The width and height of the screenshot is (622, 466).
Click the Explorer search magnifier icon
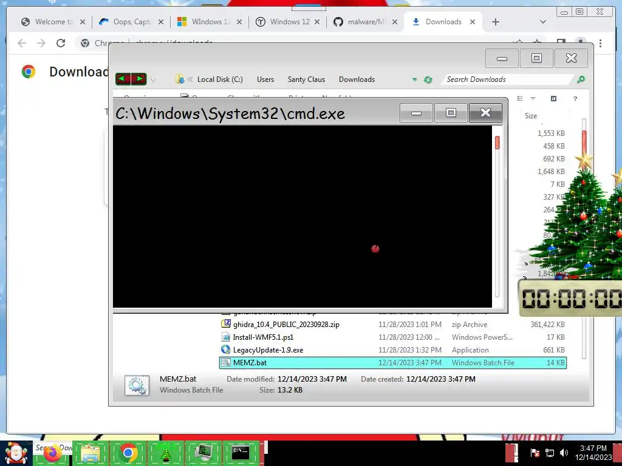(581, 79)
